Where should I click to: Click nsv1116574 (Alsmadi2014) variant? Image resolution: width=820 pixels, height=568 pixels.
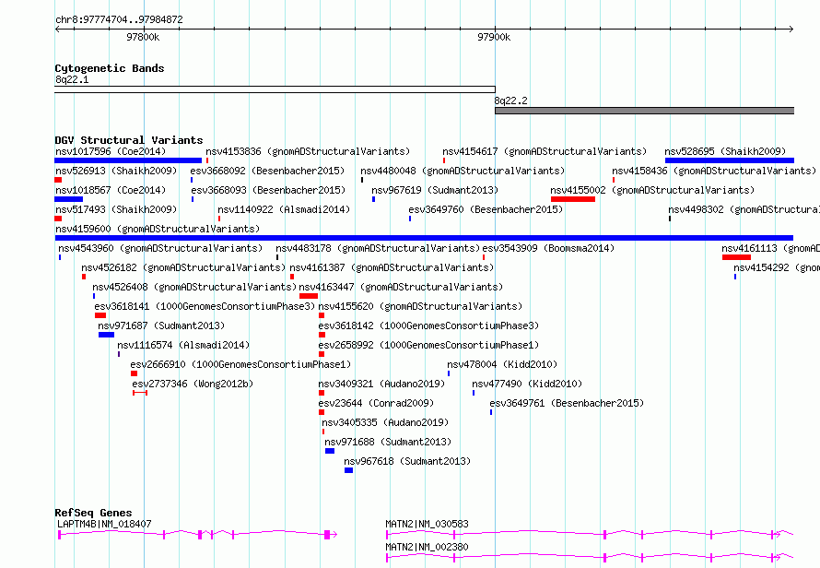pyautogui.click(x=183, y=345)
